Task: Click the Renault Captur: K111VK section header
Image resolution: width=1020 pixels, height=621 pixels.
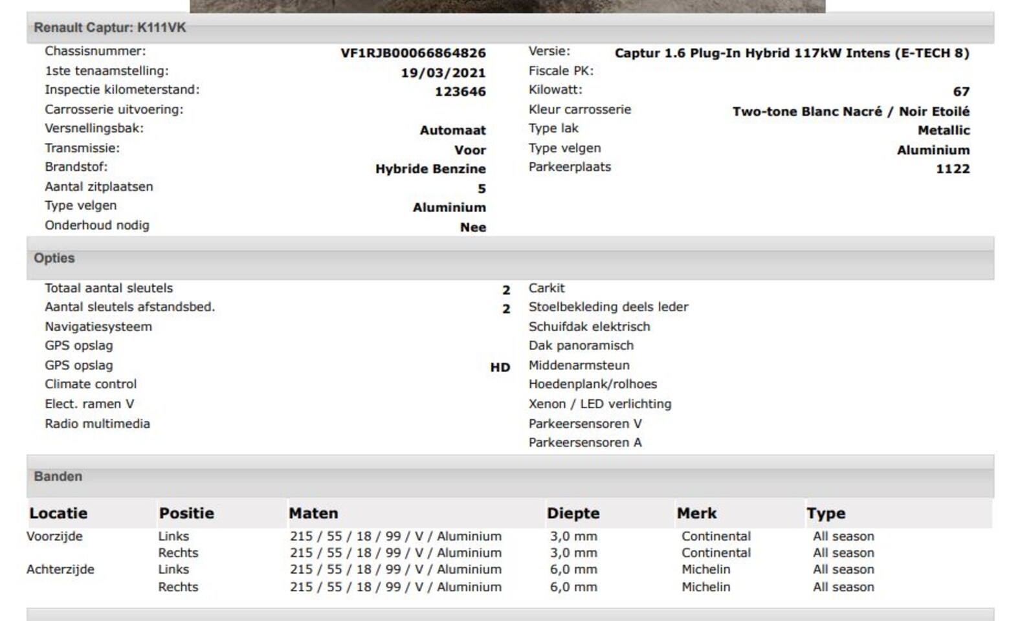Action: tap(110, 28)
